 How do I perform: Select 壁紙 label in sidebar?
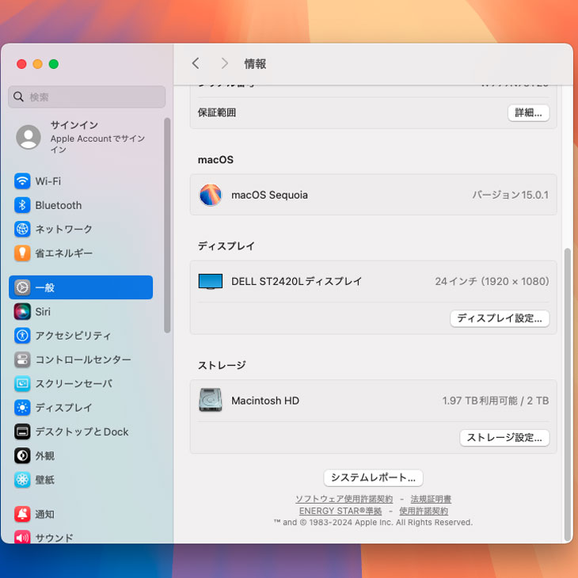[44, 480]
